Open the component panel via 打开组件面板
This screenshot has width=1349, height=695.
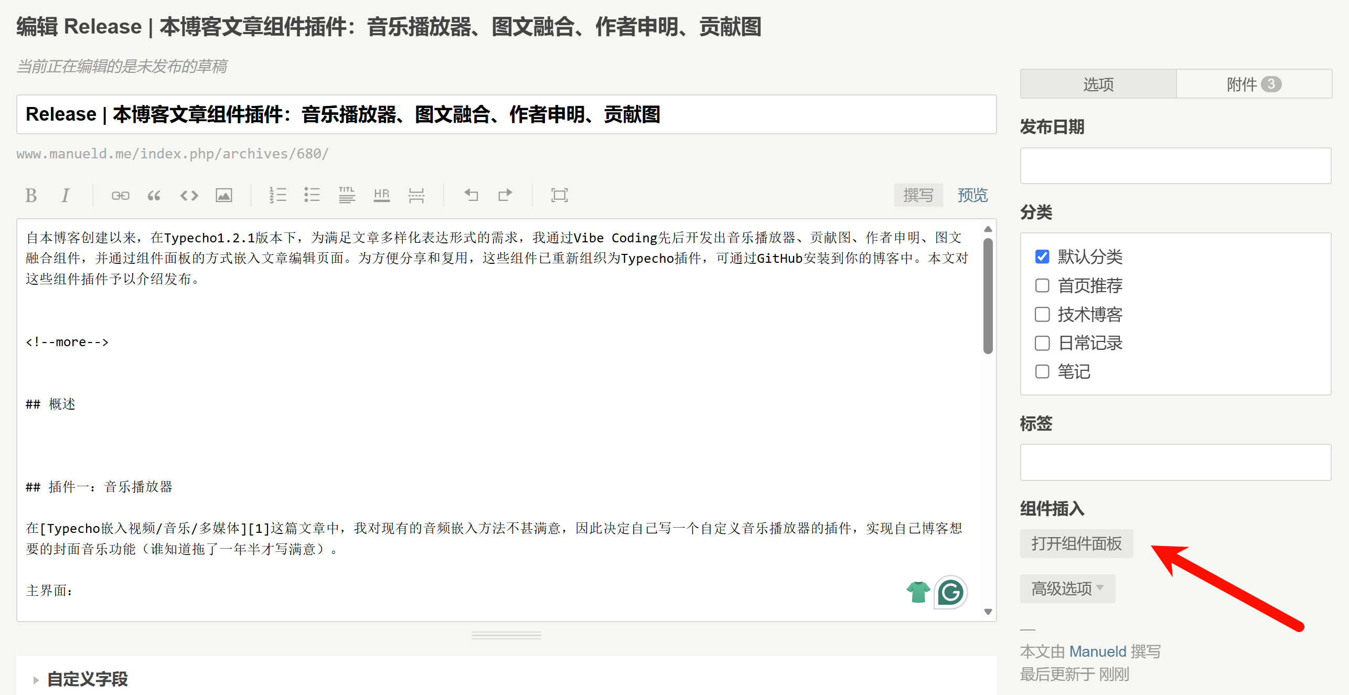tap(1076, 543)
